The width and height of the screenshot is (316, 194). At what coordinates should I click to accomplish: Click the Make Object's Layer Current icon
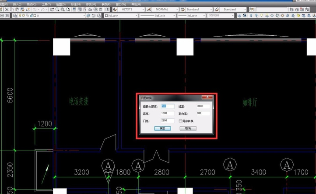point(88,15)
